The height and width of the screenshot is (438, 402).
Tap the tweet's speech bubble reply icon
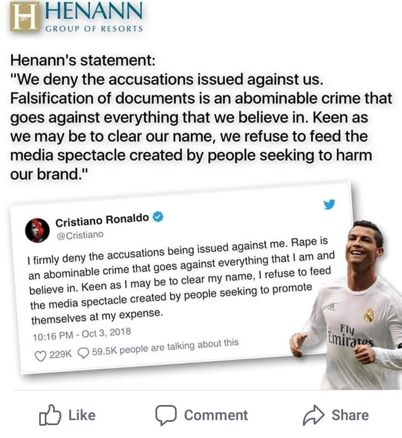(83, 353)
